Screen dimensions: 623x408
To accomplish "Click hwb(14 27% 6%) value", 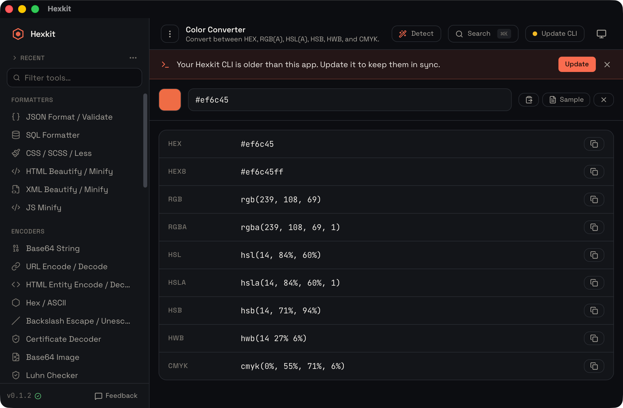I will point(274,338).
